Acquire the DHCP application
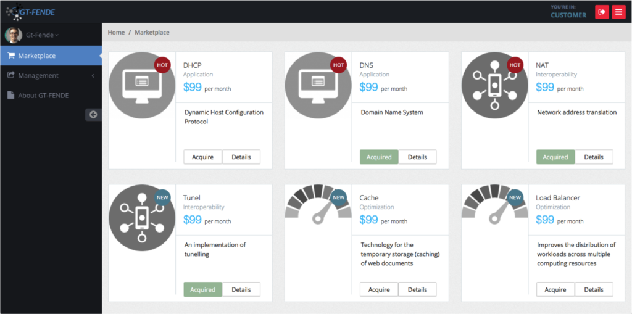632x314 pixels. pyautogui.click(x=202, y=157)
